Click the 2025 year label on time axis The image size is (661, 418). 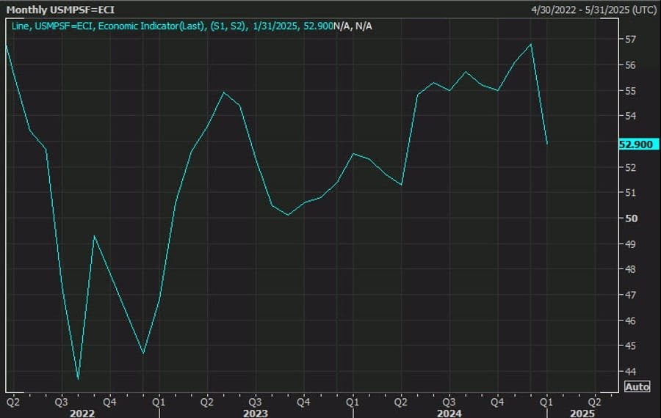(x=583, y=413)
